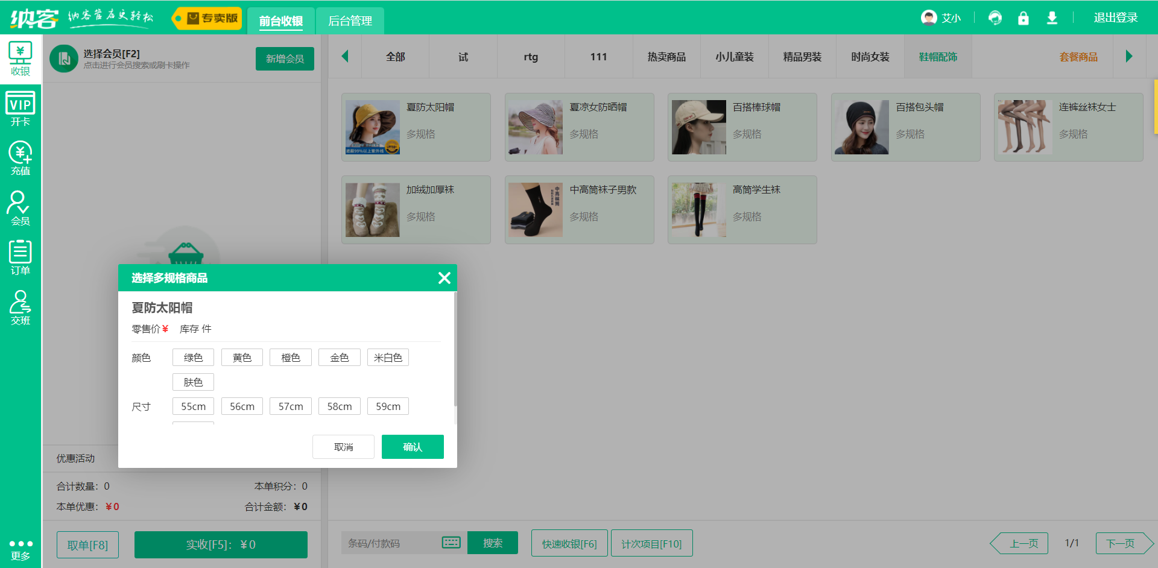The height and width of the screenshot is (568, 1158).
Task: Click the download icon in the top bar
Action: tap(1052, 18)
